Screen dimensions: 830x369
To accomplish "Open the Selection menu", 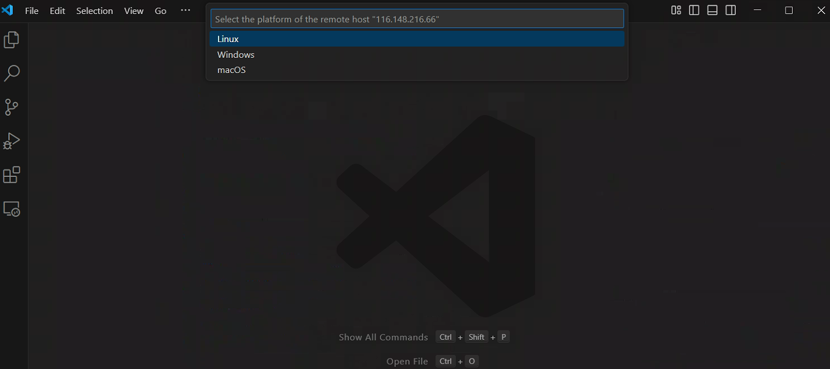I will click(95, 11).
